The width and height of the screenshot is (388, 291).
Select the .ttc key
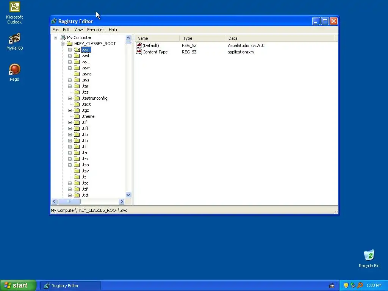tap(85, 183)
